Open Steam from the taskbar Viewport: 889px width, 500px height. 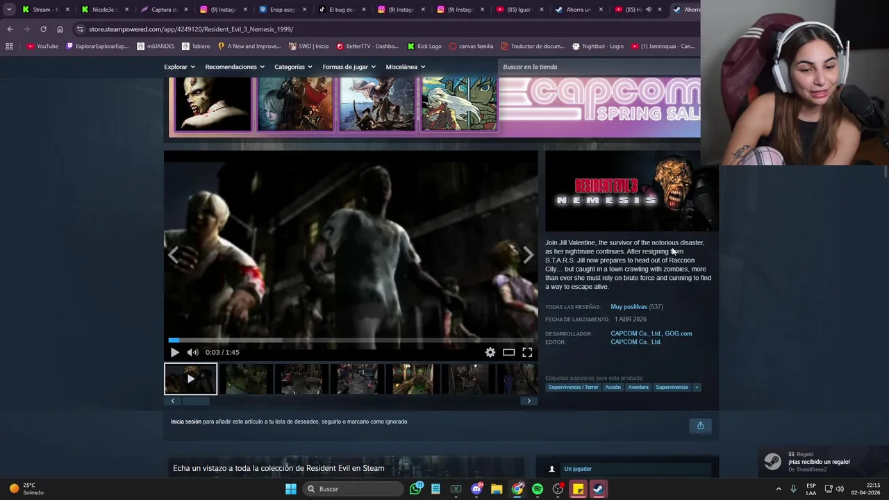click(598, 489)
